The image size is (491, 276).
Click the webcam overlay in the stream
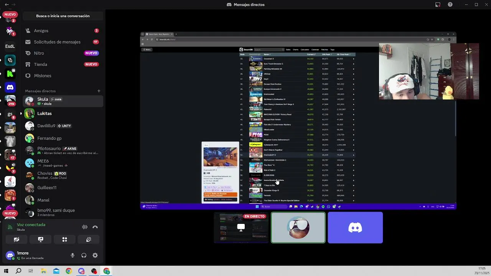point(429,71)
